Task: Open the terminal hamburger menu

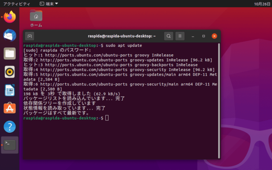Action: (x=180, y=36)
